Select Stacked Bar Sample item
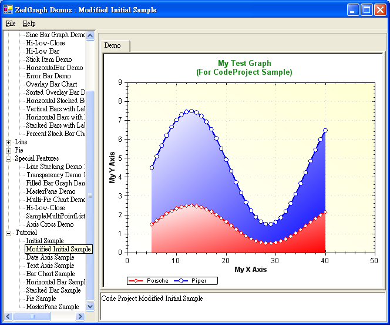The width and height of the screenshot is (390, 325). coord(53,290)
